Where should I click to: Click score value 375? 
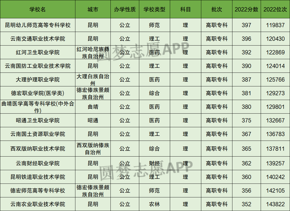[x=246, y=120]
